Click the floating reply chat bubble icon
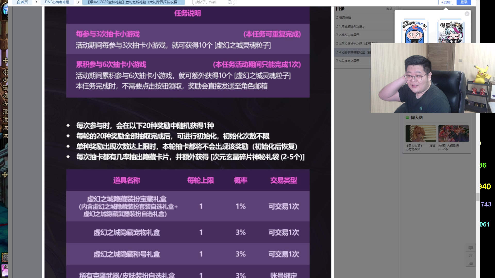Viewport: 495px width, 278px height. tap(471, 248)
